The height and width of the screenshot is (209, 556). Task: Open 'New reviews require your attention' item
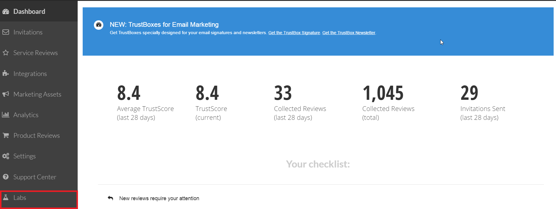pos(159,198)
